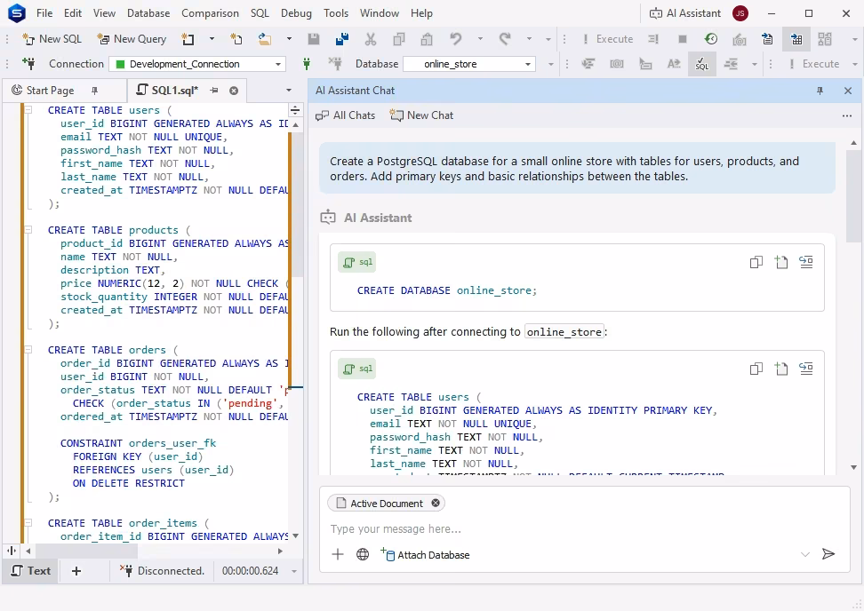Click the decrease indent icon

point(732,64)
